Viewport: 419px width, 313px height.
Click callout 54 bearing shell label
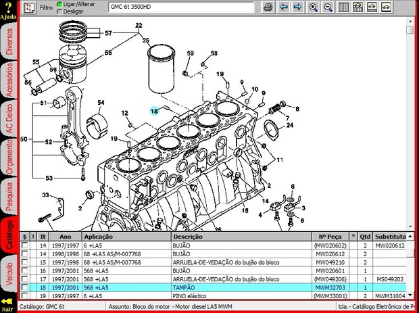pos(101,103)
